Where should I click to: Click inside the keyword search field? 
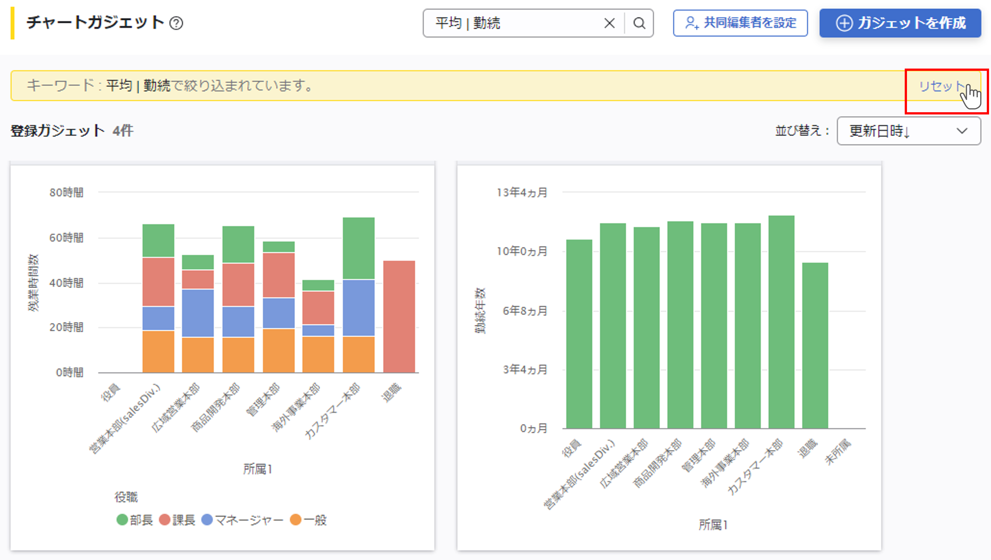pyautogui.click(x=516, y=23)
